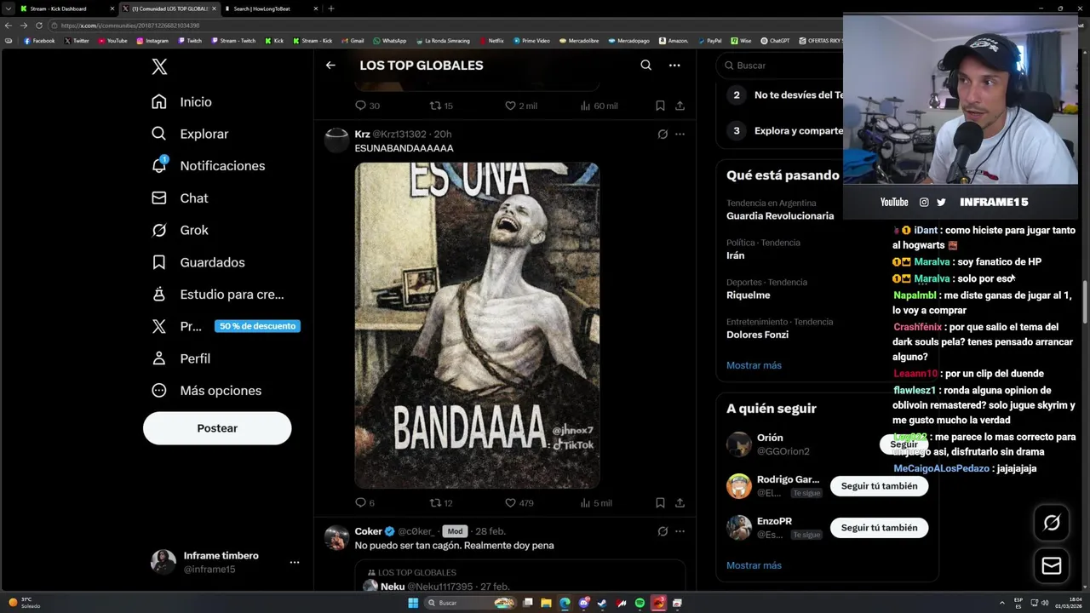
Task: Click the Postear button
Action: point(217,428)
